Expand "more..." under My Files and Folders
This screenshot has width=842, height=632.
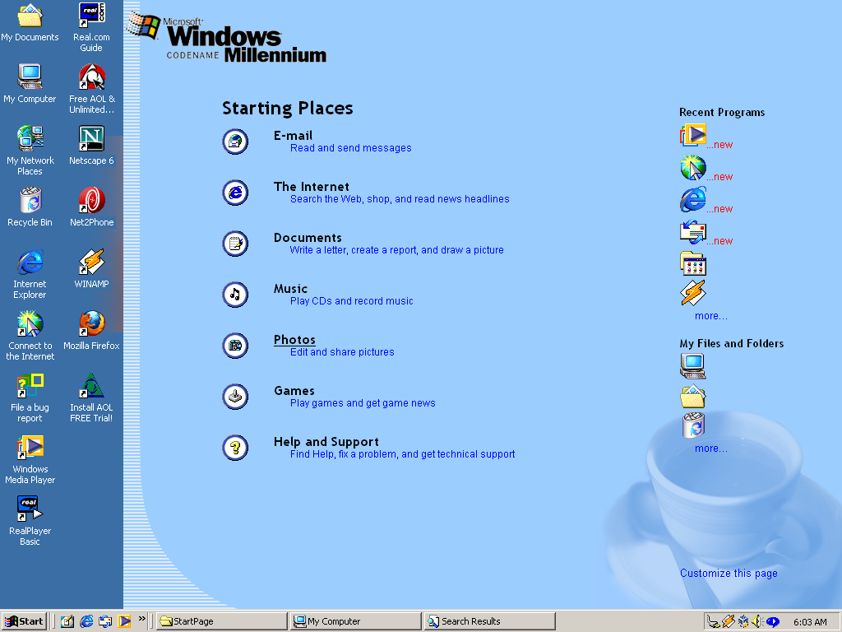click(710, 448)
